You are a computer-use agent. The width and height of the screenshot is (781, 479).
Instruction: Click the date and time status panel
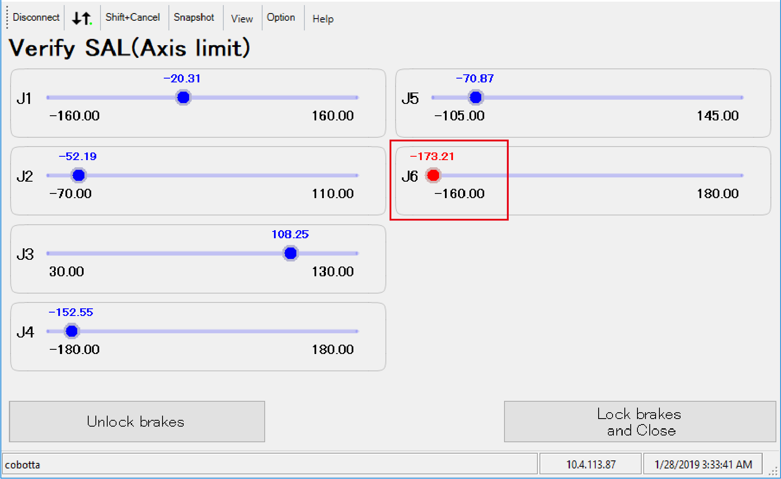click(x=703, y=464)
